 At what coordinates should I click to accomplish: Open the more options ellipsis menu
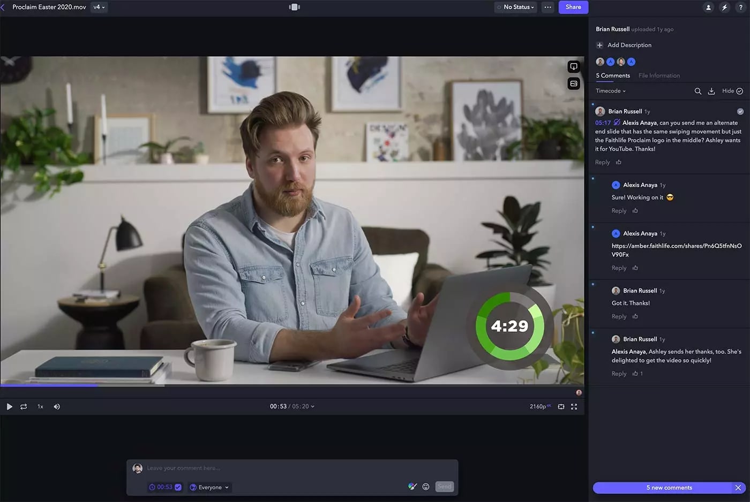tap(547, 7)
